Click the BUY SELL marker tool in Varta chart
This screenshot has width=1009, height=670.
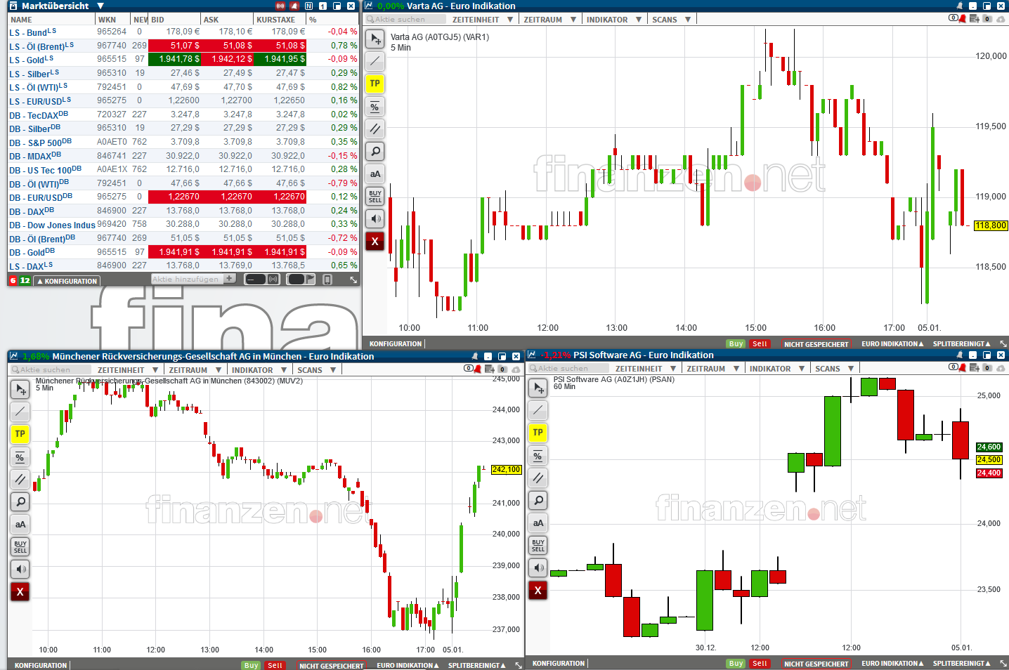[x=375, y=197]
